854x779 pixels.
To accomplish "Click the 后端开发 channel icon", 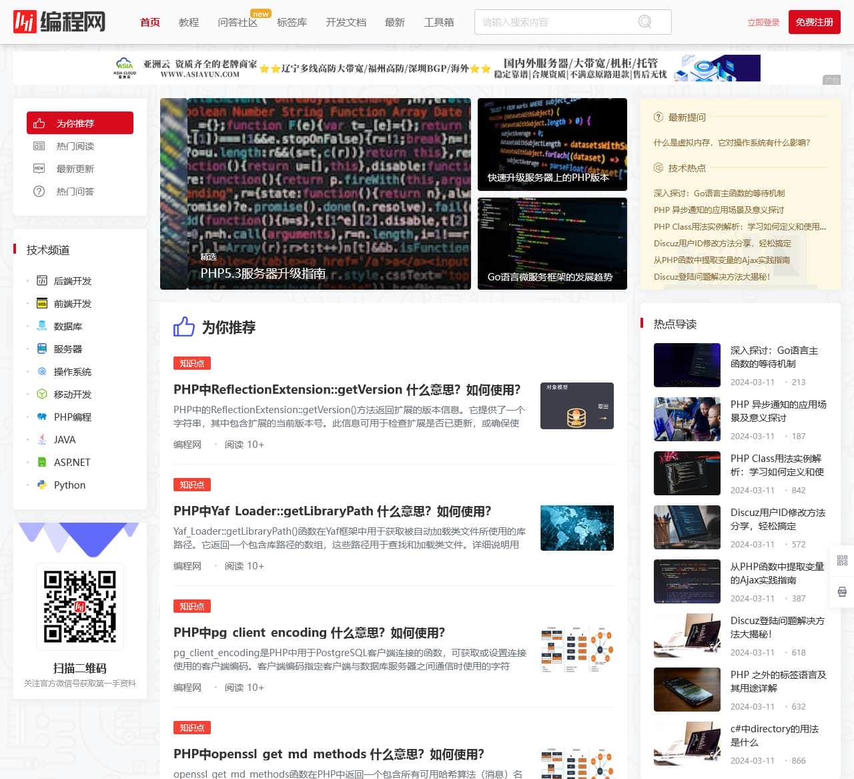I will (x=42, y=281).
